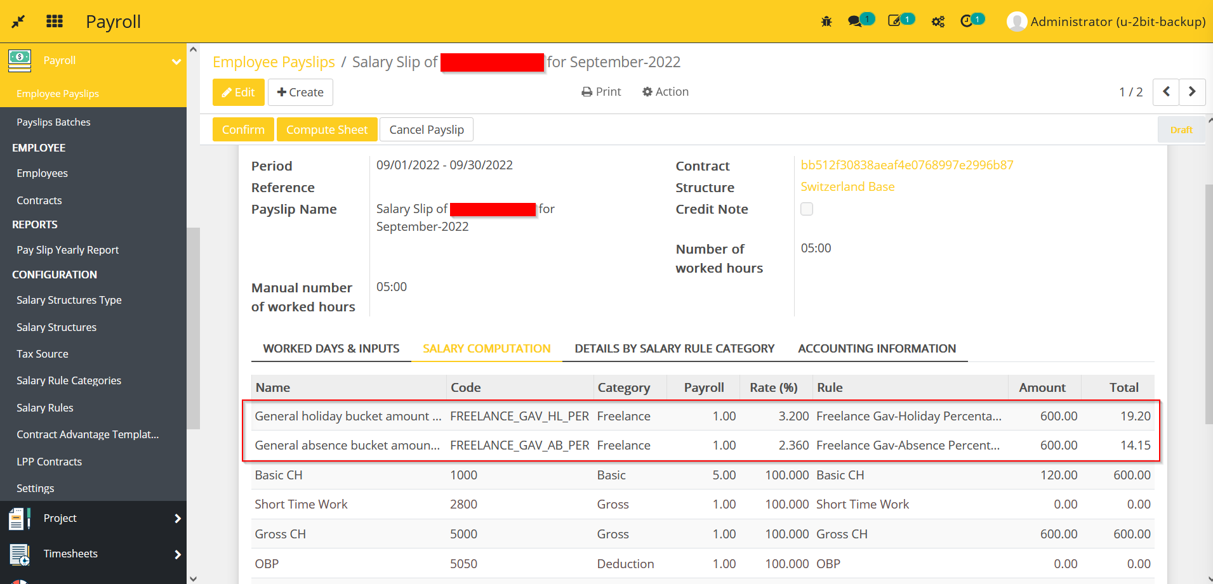Open the apps grid menu
This screenshot has height=584, width=1213.
point(55,21)
